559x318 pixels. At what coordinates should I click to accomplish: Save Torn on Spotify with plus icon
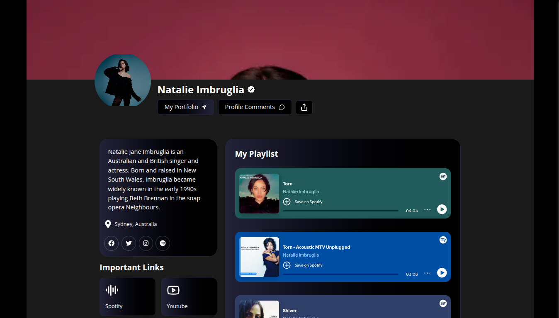pos(287,202)
